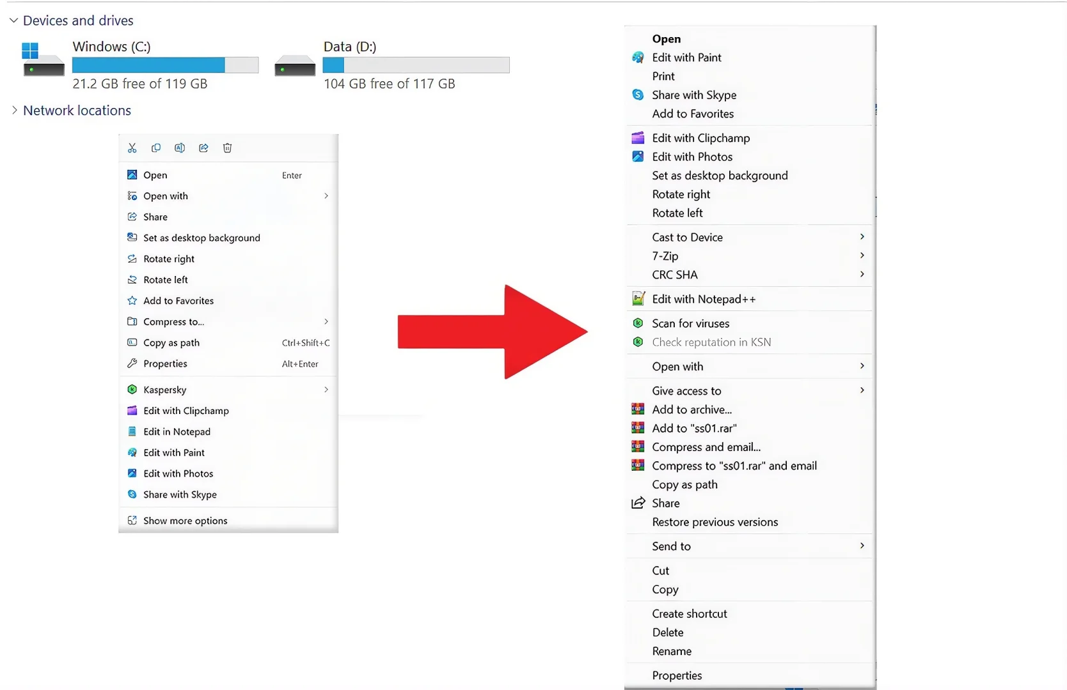Click Show more options
Screen dimensions: 1067x690
click(x=228, y=521)
